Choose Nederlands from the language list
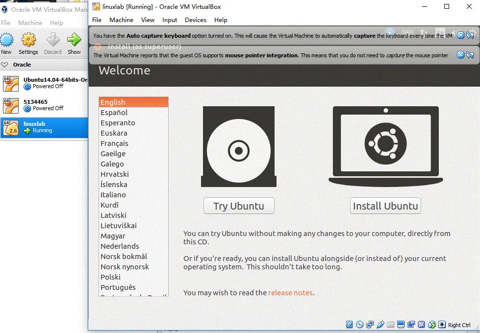 (x=133, y=246)
